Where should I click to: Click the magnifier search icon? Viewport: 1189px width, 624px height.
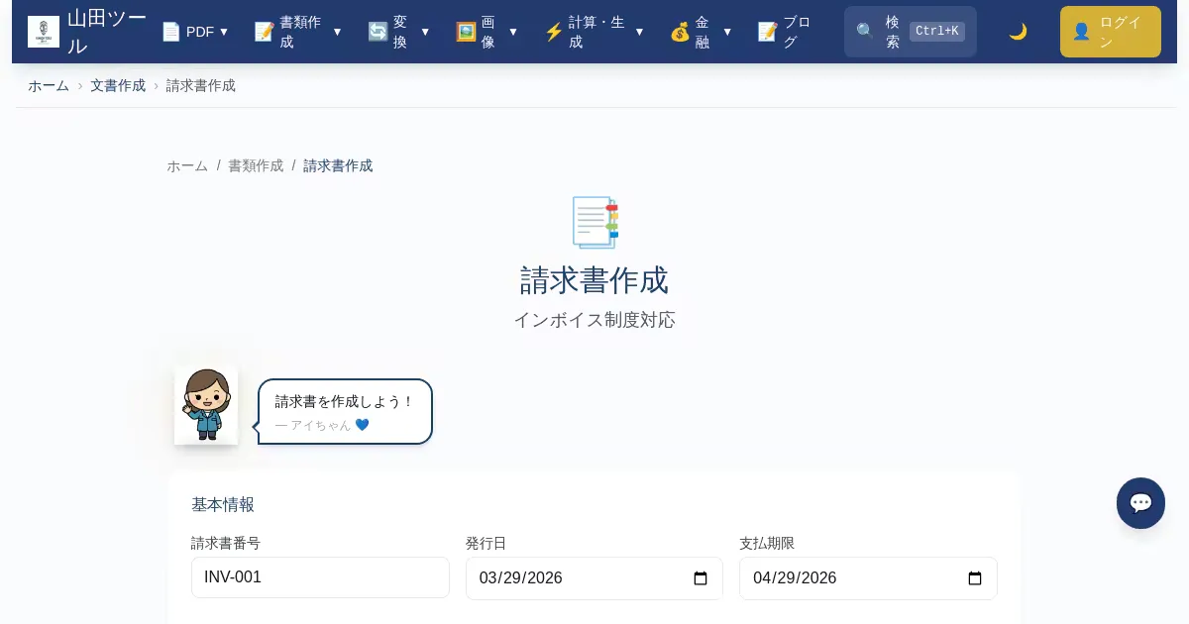coord(865,32)
